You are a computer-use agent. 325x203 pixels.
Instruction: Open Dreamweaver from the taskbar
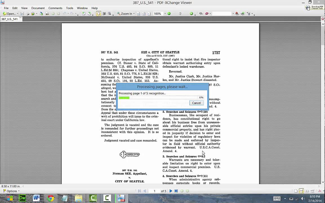point(22,198)
